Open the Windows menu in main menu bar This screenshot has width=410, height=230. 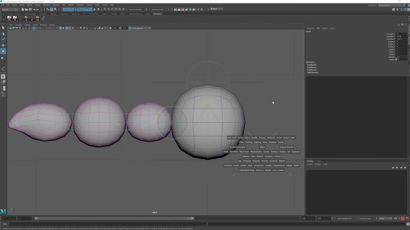[x=47, y=5]
